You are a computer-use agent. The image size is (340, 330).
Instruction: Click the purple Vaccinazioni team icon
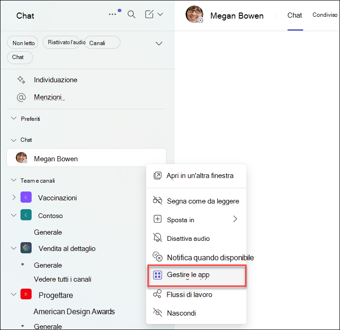pos(26,197)
